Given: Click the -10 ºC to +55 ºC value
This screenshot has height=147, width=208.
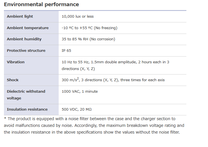Looking at the screenshot, I should [89, 28].
